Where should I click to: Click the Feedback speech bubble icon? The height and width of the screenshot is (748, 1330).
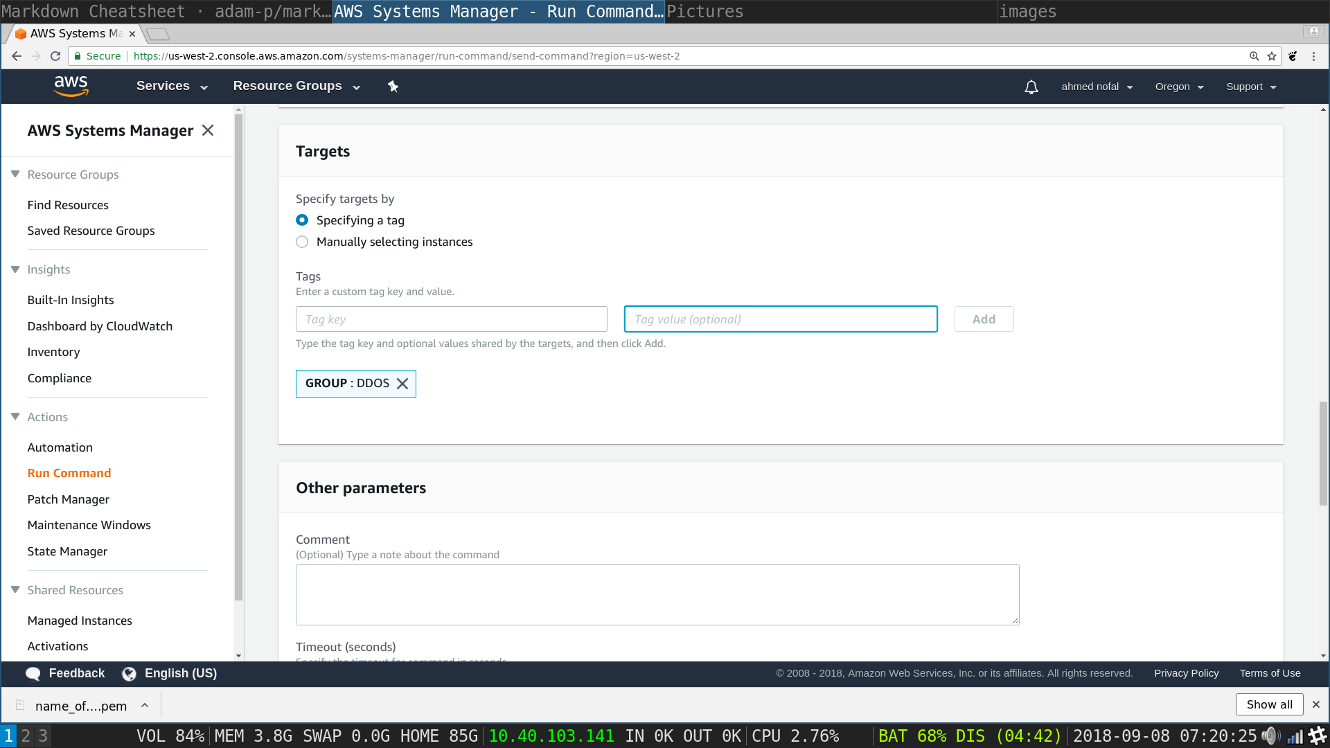(x=33, y=673)
